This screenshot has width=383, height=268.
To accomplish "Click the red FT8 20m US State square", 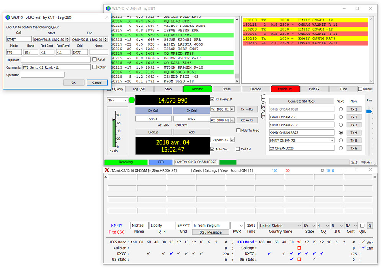I will [x=299, y=259].
